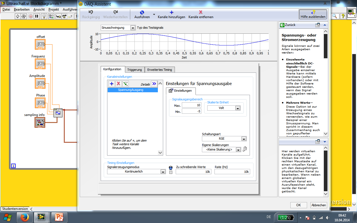Click the yellow question mark context help
This screenshot has width=357, height=223.
coord(343,16)
